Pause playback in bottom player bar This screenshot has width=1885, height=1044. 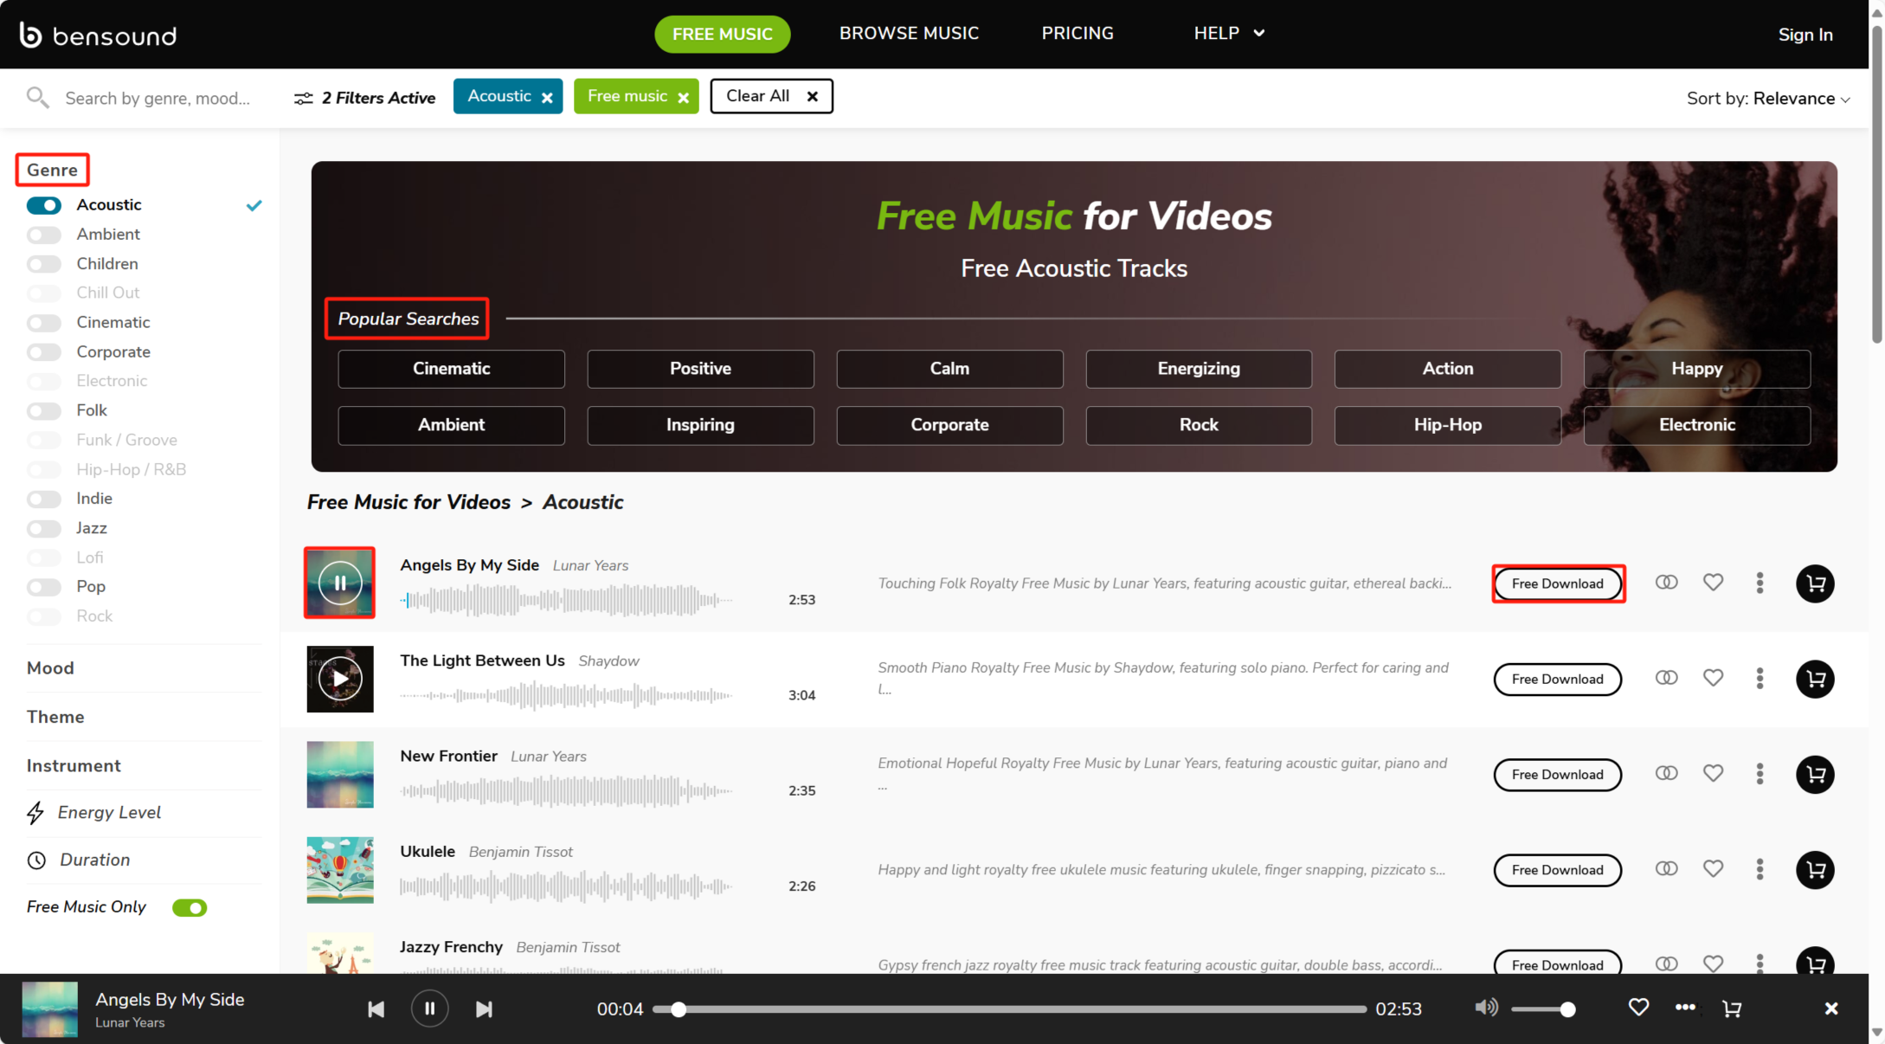coord(429,1009)
